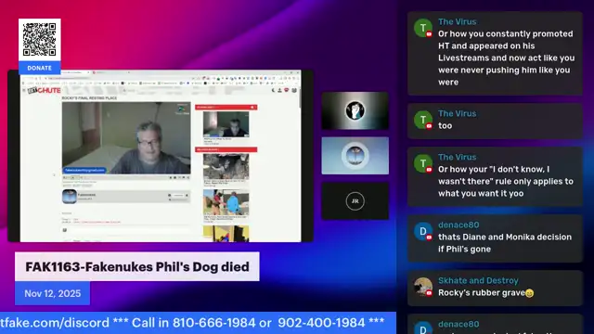Select the sidebar thumbnail with blue jacket
594x334 pixels.
(226, 202)
